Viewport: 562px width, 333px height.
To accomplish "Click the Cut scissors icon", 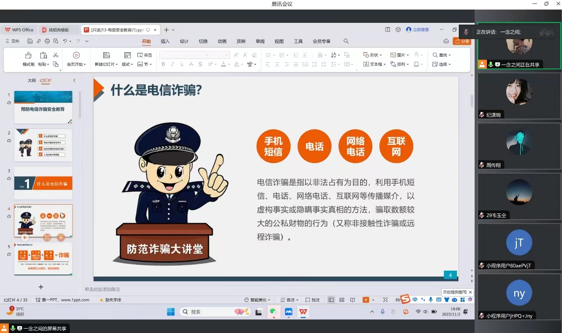I will [x=56, y=55].
